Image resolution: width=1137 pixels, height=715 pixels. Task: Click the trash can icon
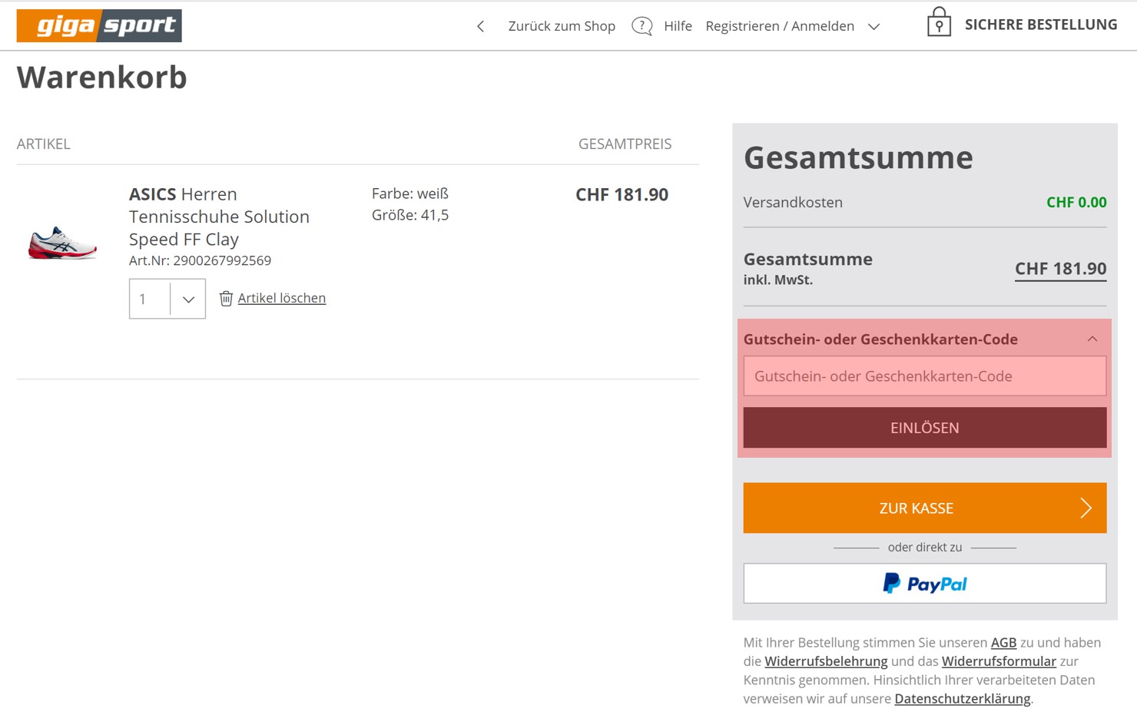pos(226,298)
